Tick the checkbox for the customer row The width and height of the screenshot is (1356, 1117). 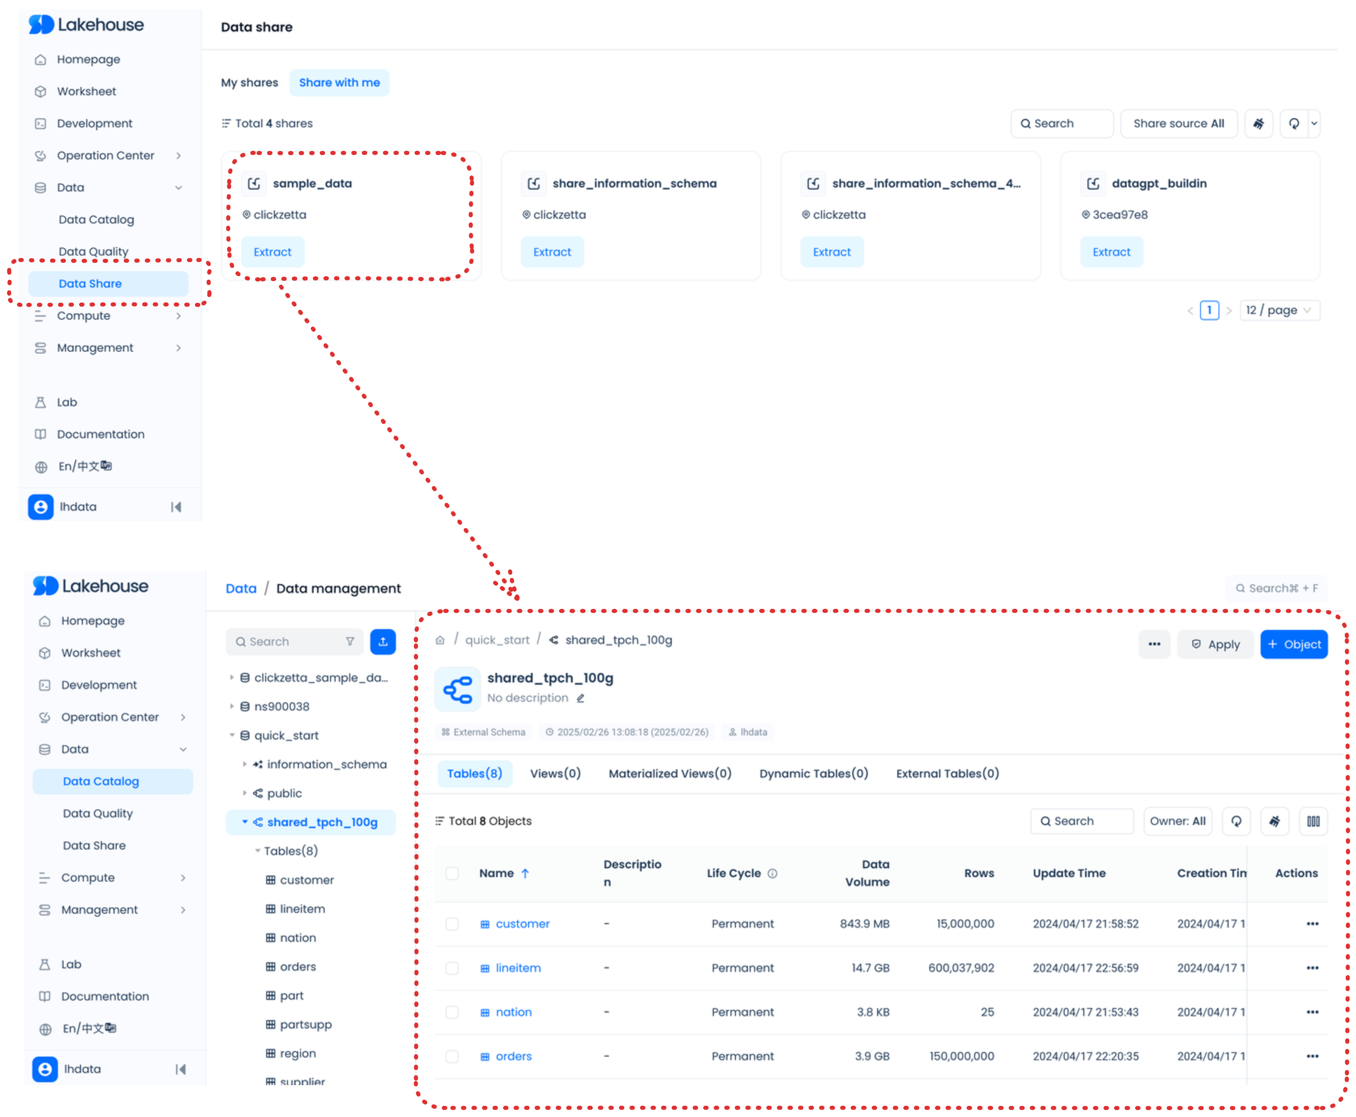pos(452,924)
